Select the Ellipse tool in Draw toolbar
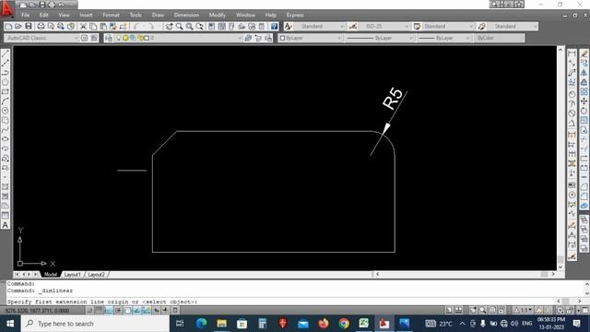 point(6,139)
